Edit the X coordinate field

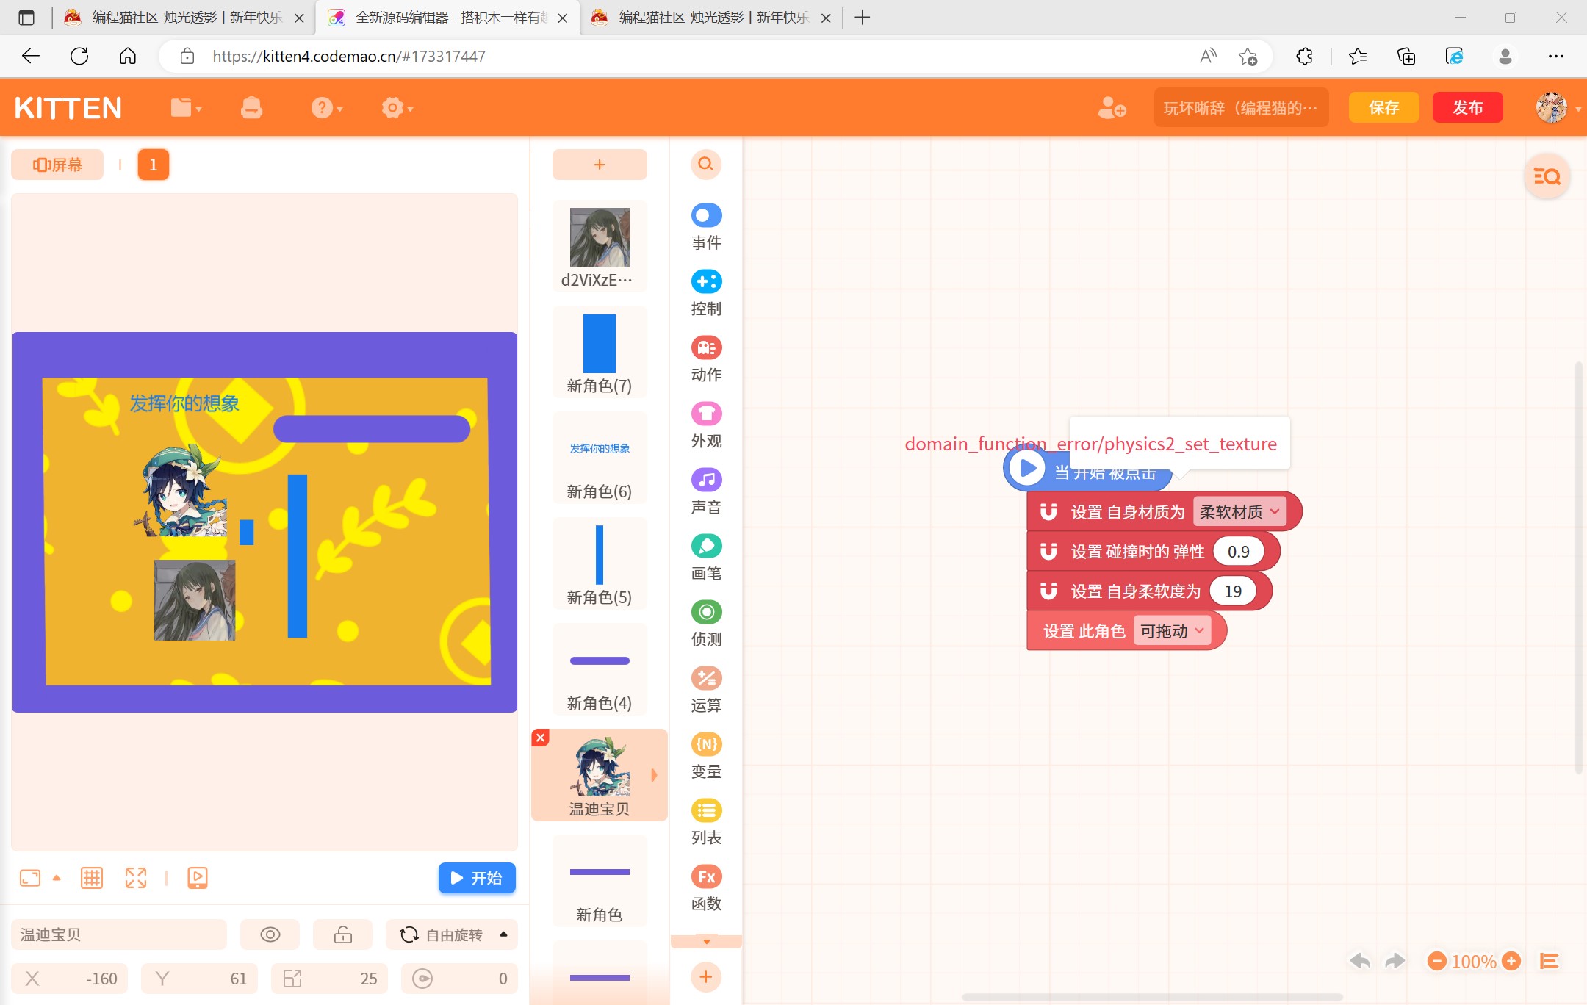[x=70, y=979]
